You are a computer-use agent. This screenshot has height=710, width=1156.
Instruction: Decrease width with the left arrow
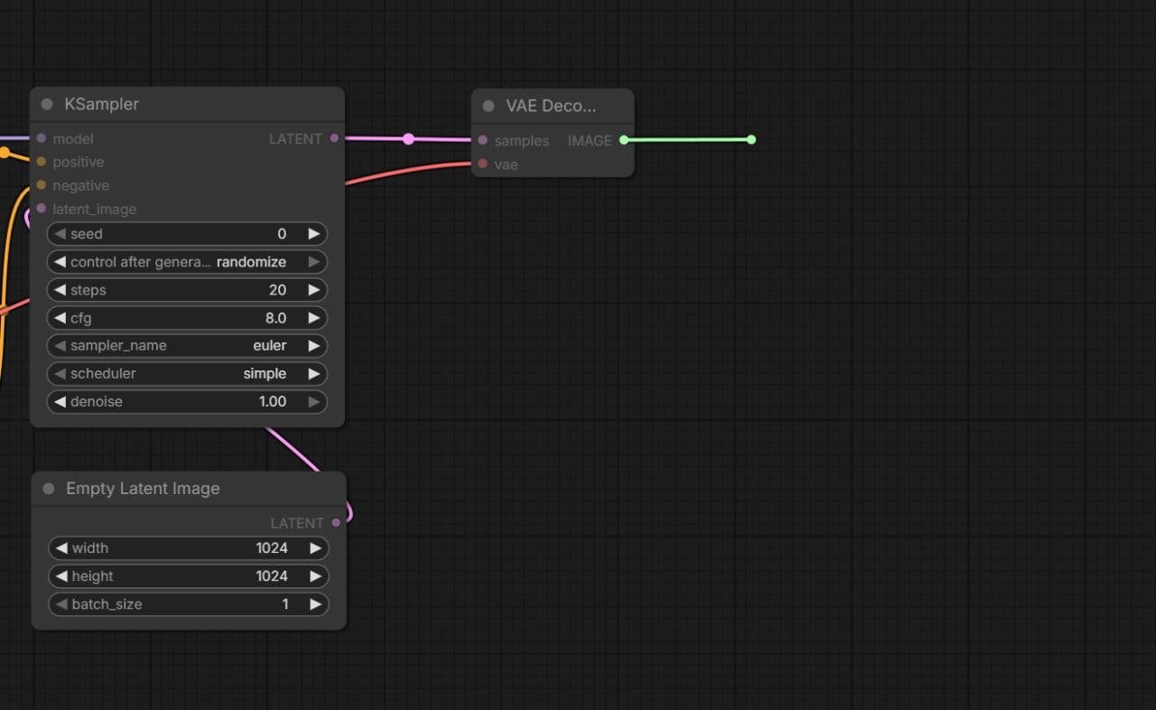click(61, 548)
